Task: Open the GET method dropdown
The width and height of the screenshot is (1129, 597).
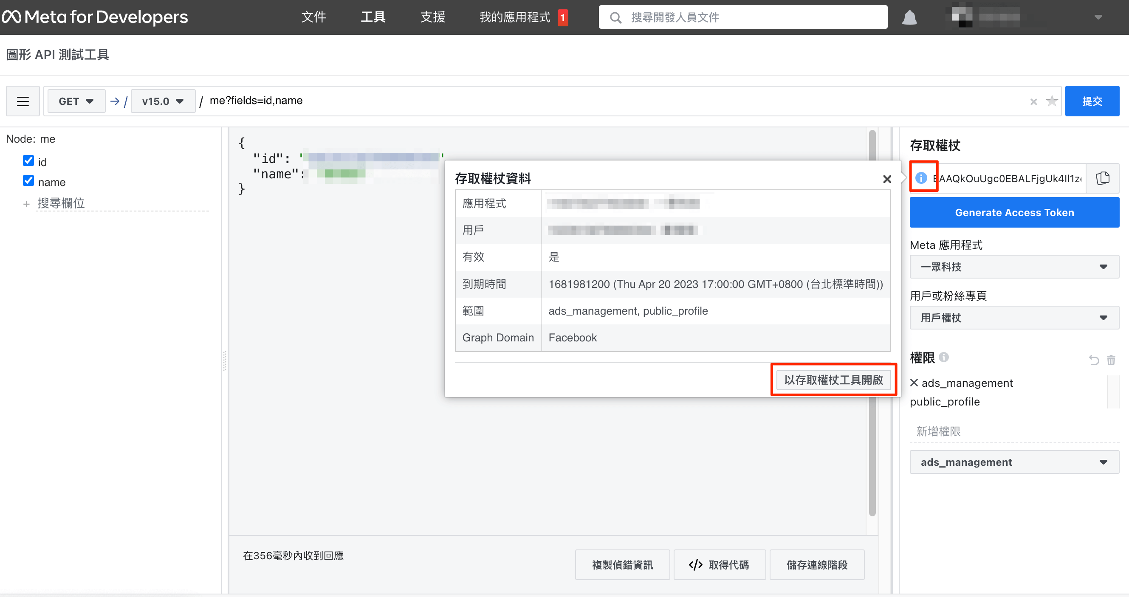Action: [76, 101]
